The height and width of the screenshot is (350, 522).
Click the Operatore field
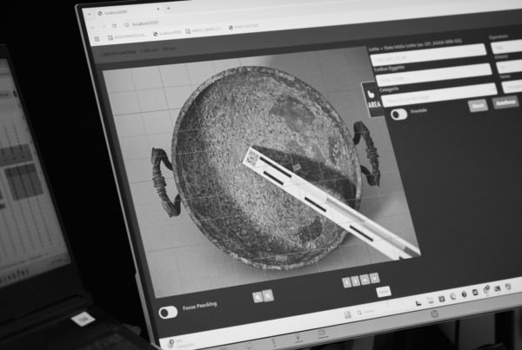coord(506,46)
